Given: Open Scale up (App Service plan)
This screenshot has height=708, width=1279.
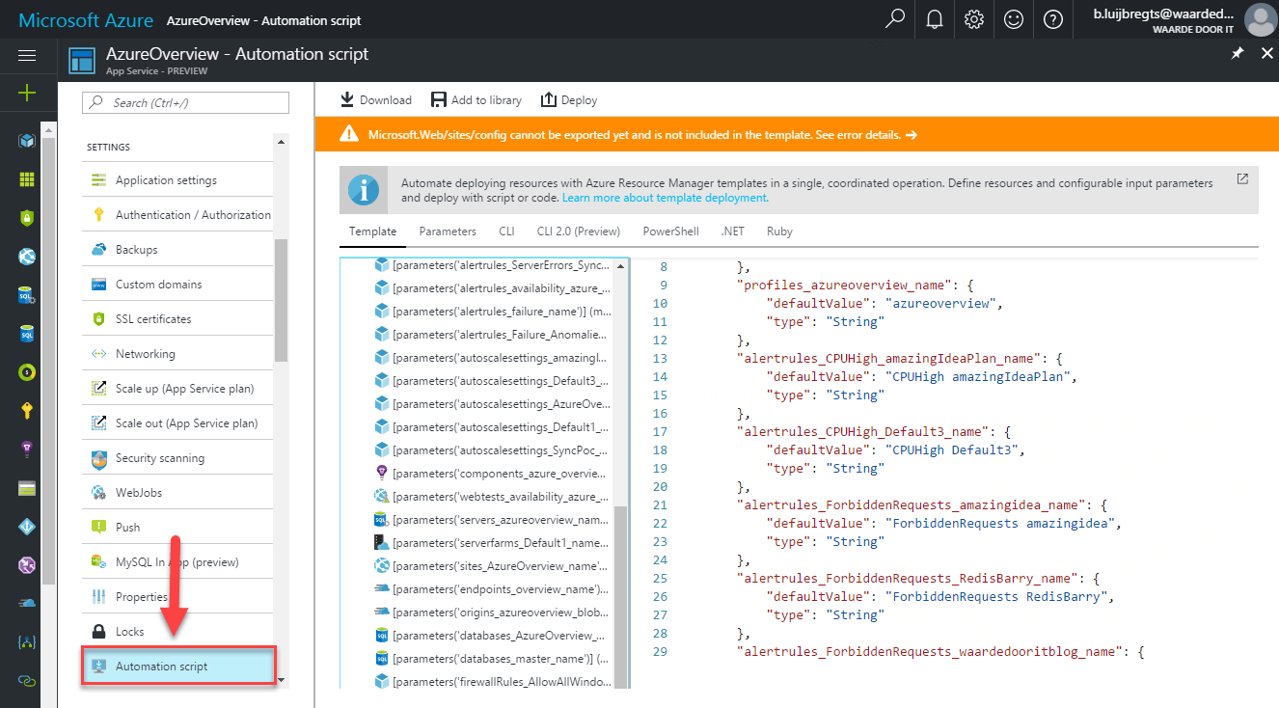Looking at the screenshot, I should point(177,389).
